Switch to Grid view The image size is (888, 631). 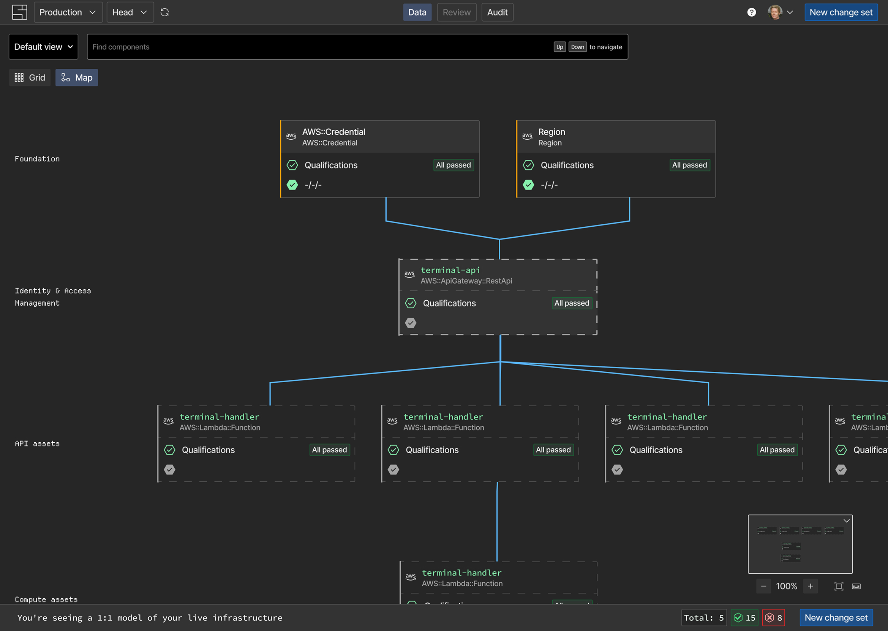click(30, 78)
